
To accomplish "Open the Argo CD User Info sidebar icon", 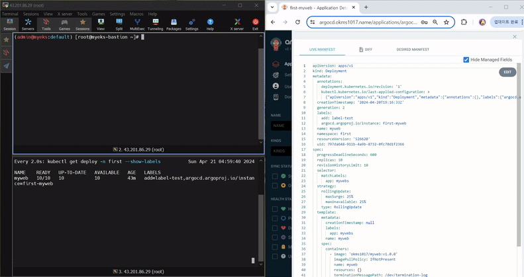I will coord(276,86).
